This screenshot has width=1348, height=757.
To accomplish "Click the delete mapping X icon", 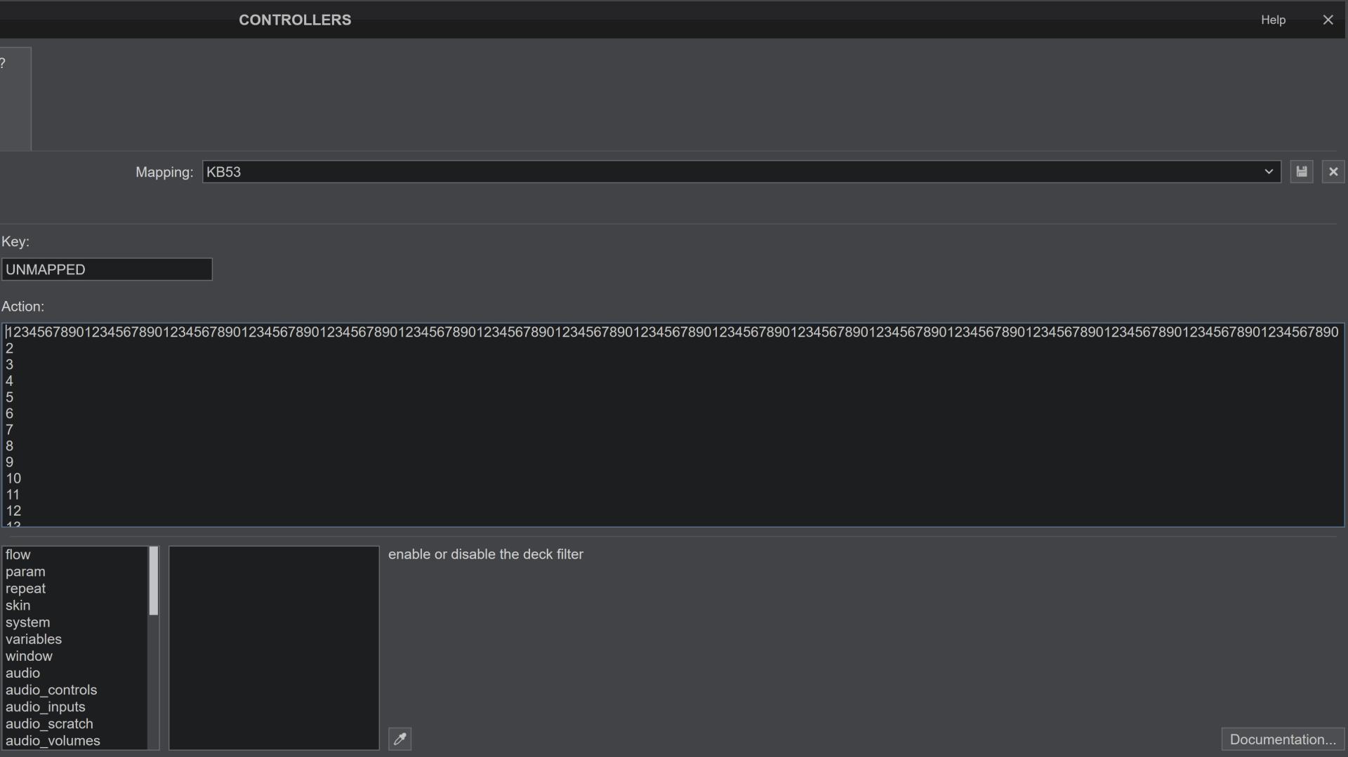I will coord(1333,172).
